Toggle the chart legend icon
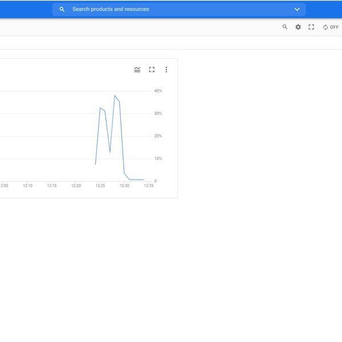This screenshot has width=342, height=342. pos(137,70)
